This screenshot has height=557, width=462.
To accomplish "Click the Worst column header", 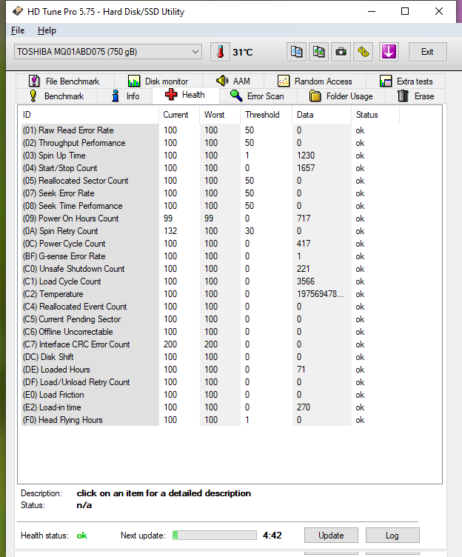I will (x=220, y=115).
